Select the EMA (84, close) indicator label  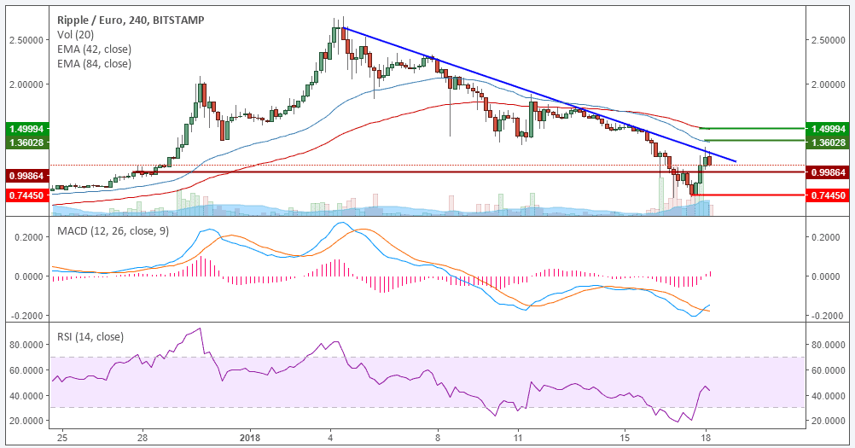pos(95,64)
